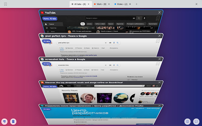Close the Home group tab

(x=130, y=4)
